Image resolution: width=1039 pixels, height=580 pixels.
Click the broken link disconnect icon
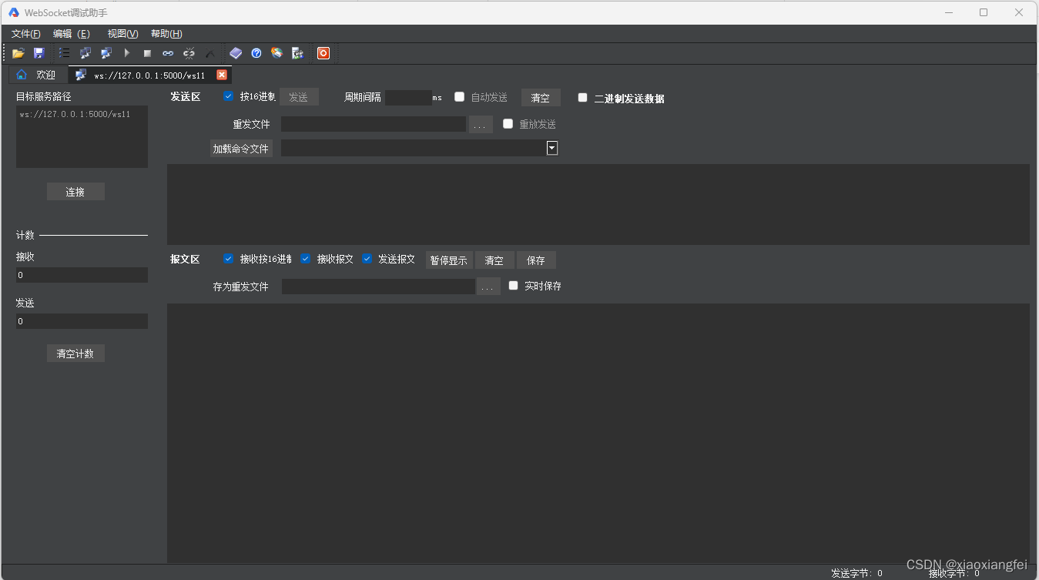[189, 52]
